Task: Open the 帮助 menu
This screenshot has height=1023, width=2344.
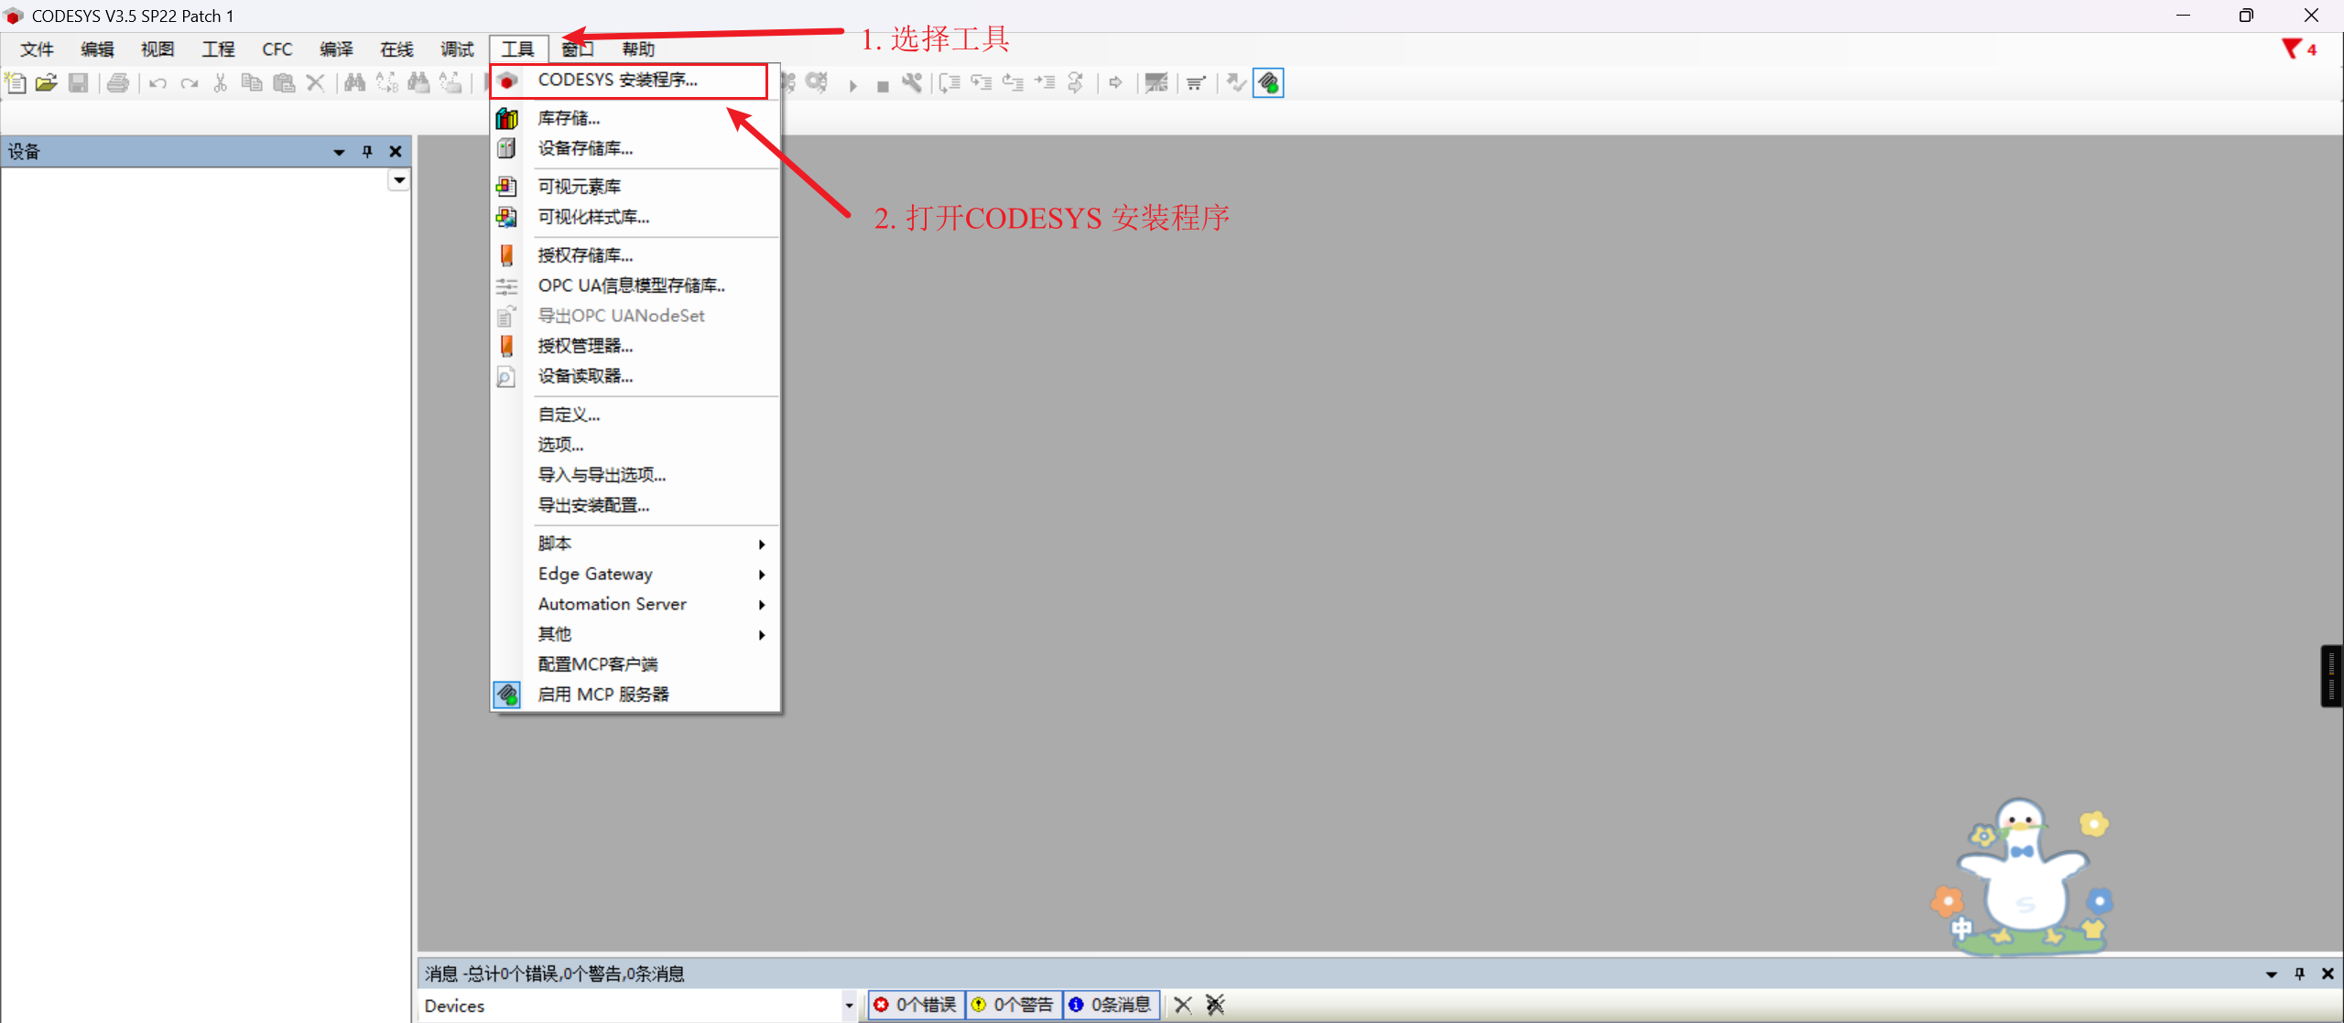Action: click(x=638, y=49)
